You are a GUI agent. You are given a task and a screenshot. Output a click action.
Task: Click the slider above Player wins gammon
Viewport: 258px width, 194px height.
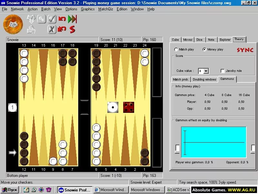(x=177, y=149)
